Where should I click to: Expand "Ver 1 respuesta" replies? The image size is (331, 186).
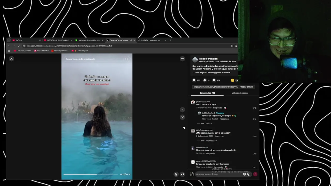pyautogui.click(x=209, y=141)
